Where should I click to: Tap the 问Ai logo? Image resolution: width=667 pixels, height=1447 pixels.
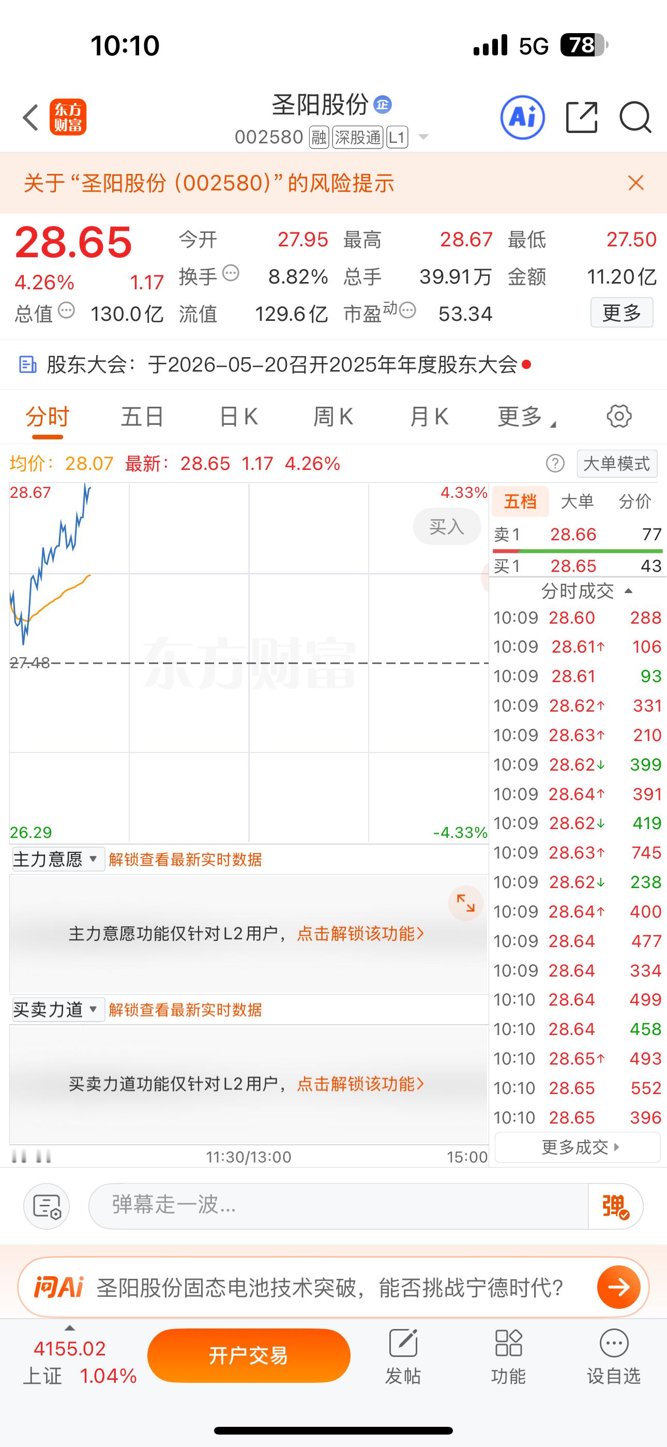coord(58,1287)
